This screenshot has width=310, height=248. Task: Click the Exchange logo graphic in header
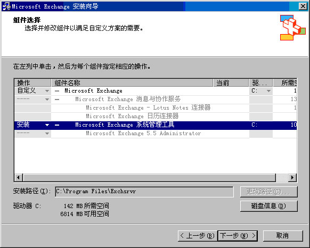pos(293,28)
